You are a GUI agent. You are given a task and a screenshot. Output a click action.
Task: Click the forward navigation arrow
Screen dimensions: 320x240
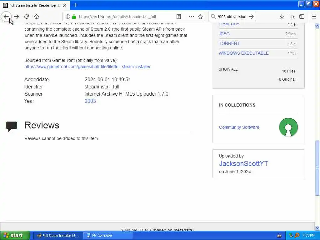(17, 17)
